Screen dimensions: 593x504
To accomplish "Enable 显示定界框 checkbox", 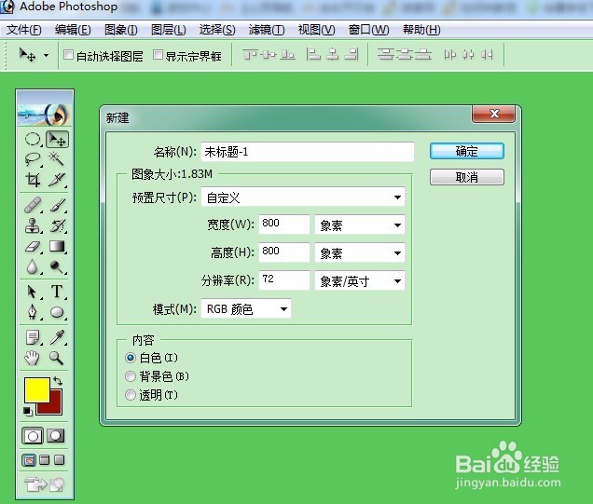I will coord(158,55).
